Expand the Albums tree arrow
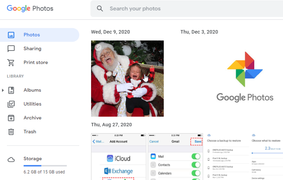283x180 pixels. (x=3, y=90)
